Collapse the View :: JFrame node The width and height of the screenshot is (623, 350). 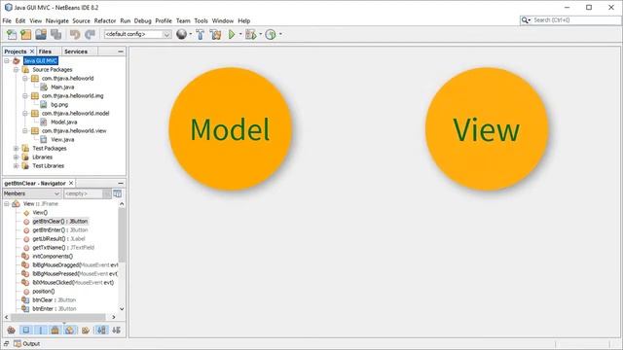7,204
